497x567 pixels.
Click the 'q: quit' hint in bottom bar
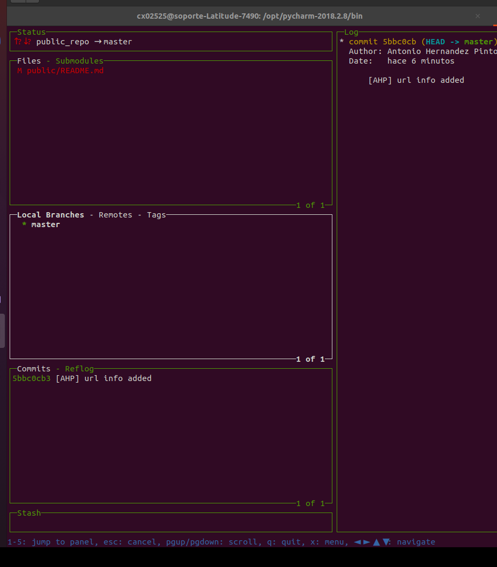point(284,542)
